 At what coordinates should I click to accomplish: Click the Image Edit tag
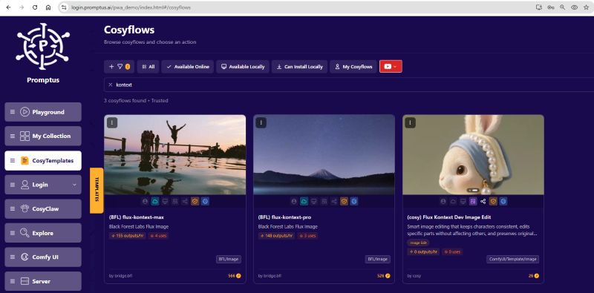click(x=419, y=243)
